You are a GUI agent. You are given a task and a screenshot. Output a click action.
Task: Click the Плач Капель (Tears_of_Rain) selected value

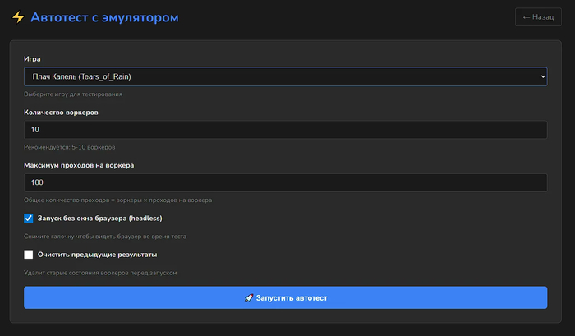point(80,76)
